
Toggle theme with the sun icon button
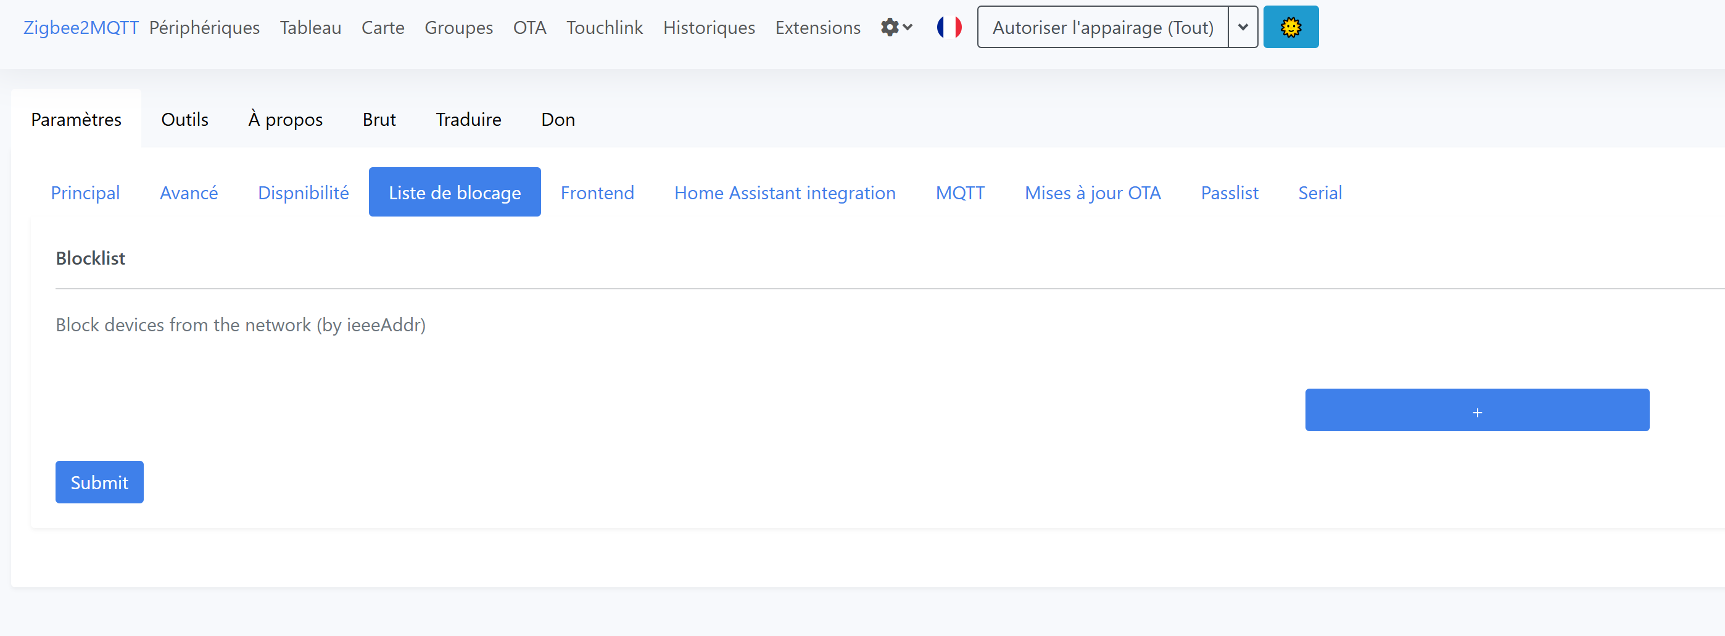click(x=1291, y=27)
